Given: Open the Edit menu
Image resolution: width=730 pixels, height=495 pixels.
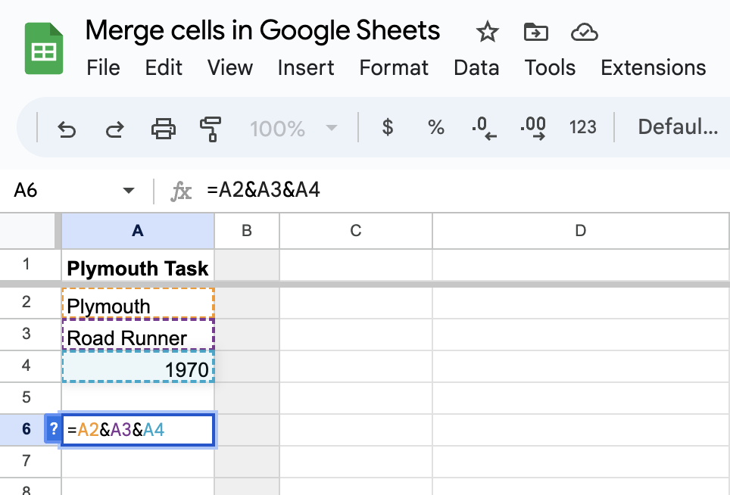Looking at the screenshot, I should tap(164, 68).
